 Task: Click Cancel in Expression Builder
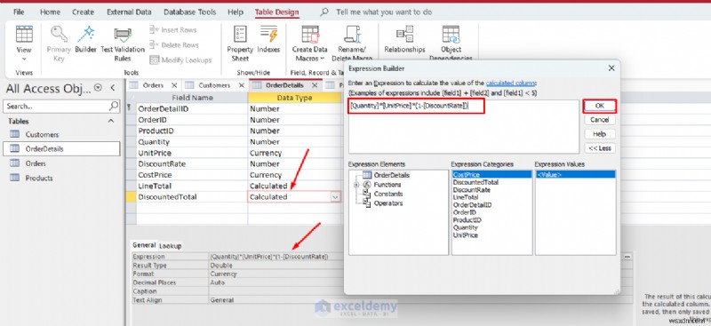(599, 120)
